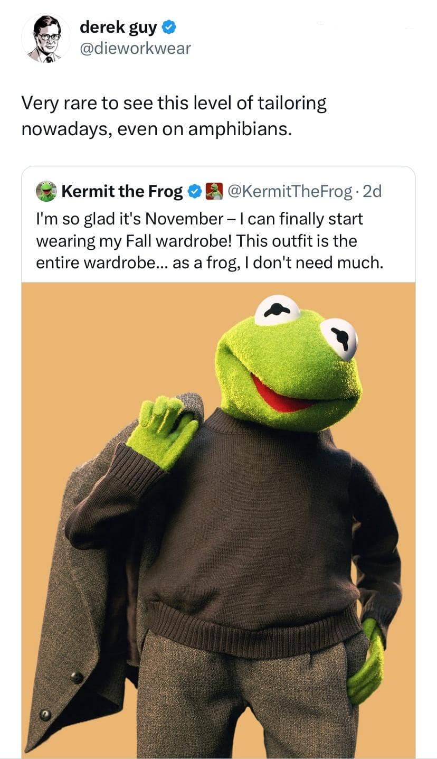437x759 pixels.
Task: Open the quoted tweet's body text
Action: pyautogui.click(x=209, y=240)
